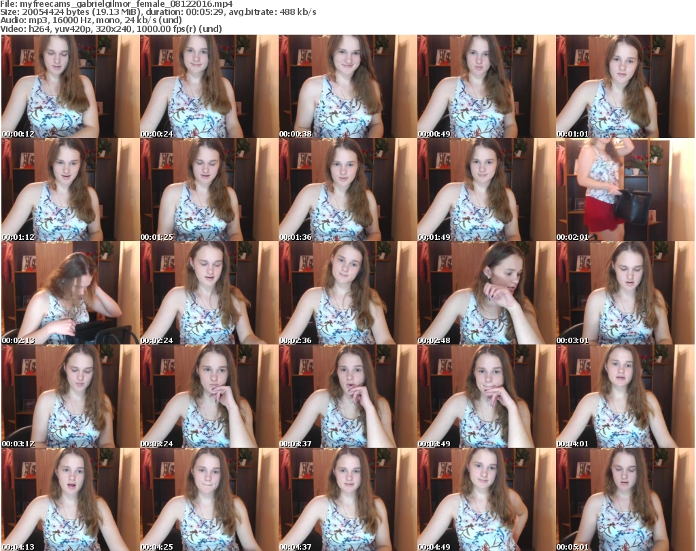Click the 00:02:36 timestamp label
The image size is (696, 551).
[296, 340]
